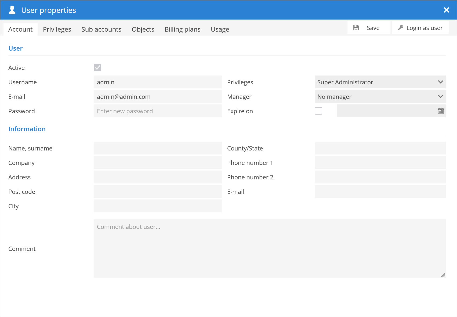This screenshot has width=457, height=317.
Task: Grab the comment box resize handle
Action: coord(443,275)
